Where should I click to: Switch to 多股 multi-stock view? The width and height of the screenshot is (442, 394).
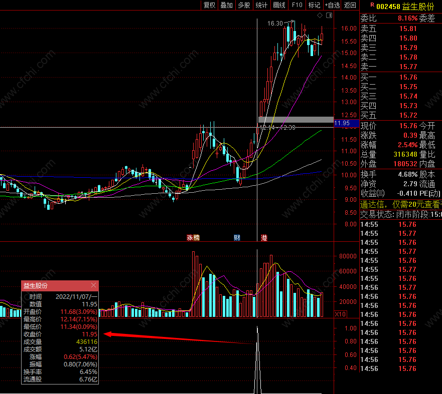click(x=244, y=5)
